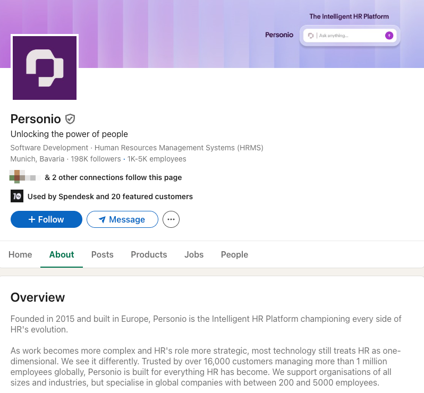Click the purple send arrow in banner
This screenshot has width=424, height=393.
(389, 36)
